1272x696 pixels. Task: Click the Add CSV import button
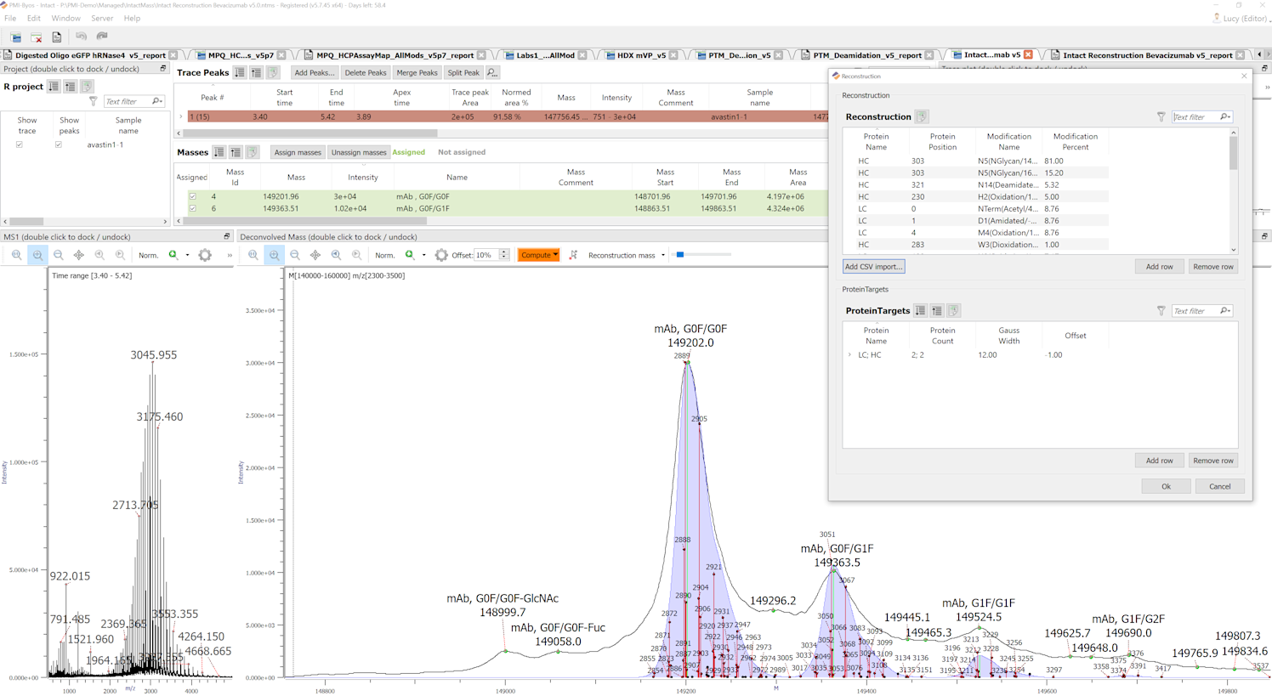[873, 267]
